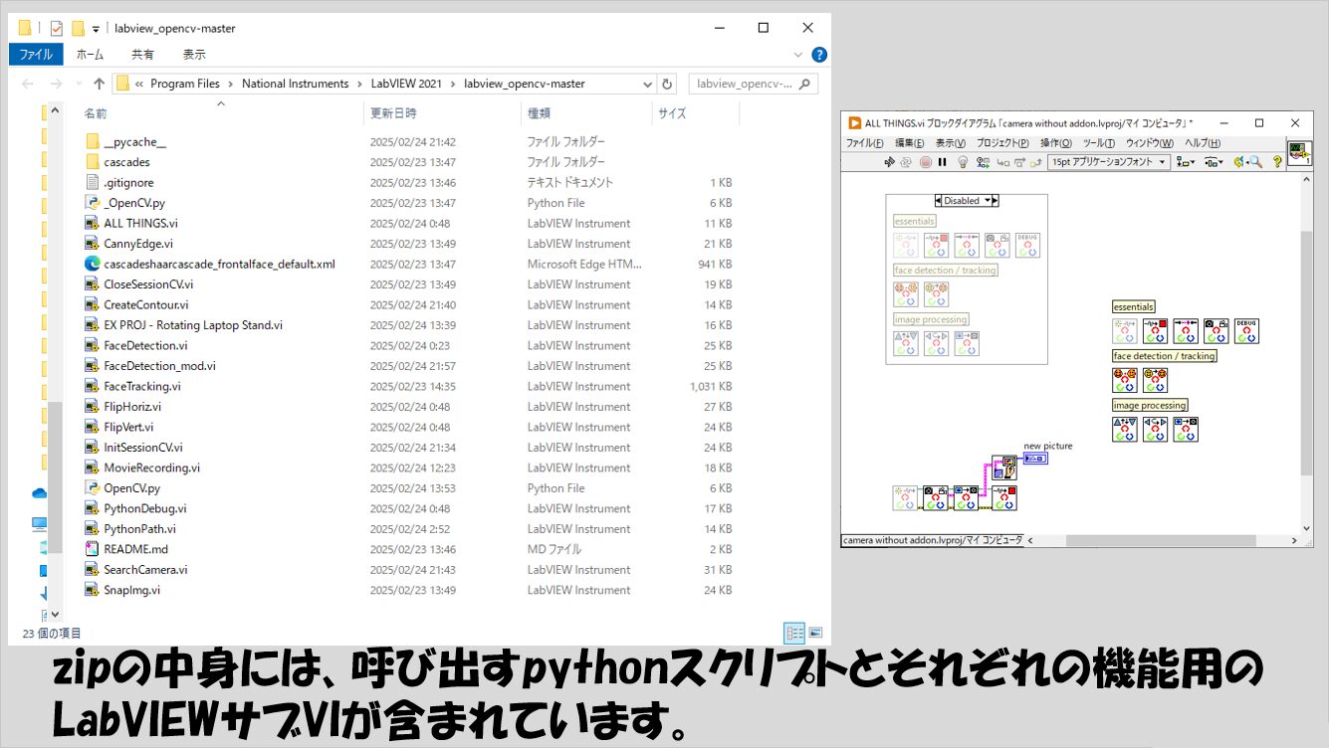Open ヘルプ(H) menu in LabVIEW

click(x=1203, y=143)
